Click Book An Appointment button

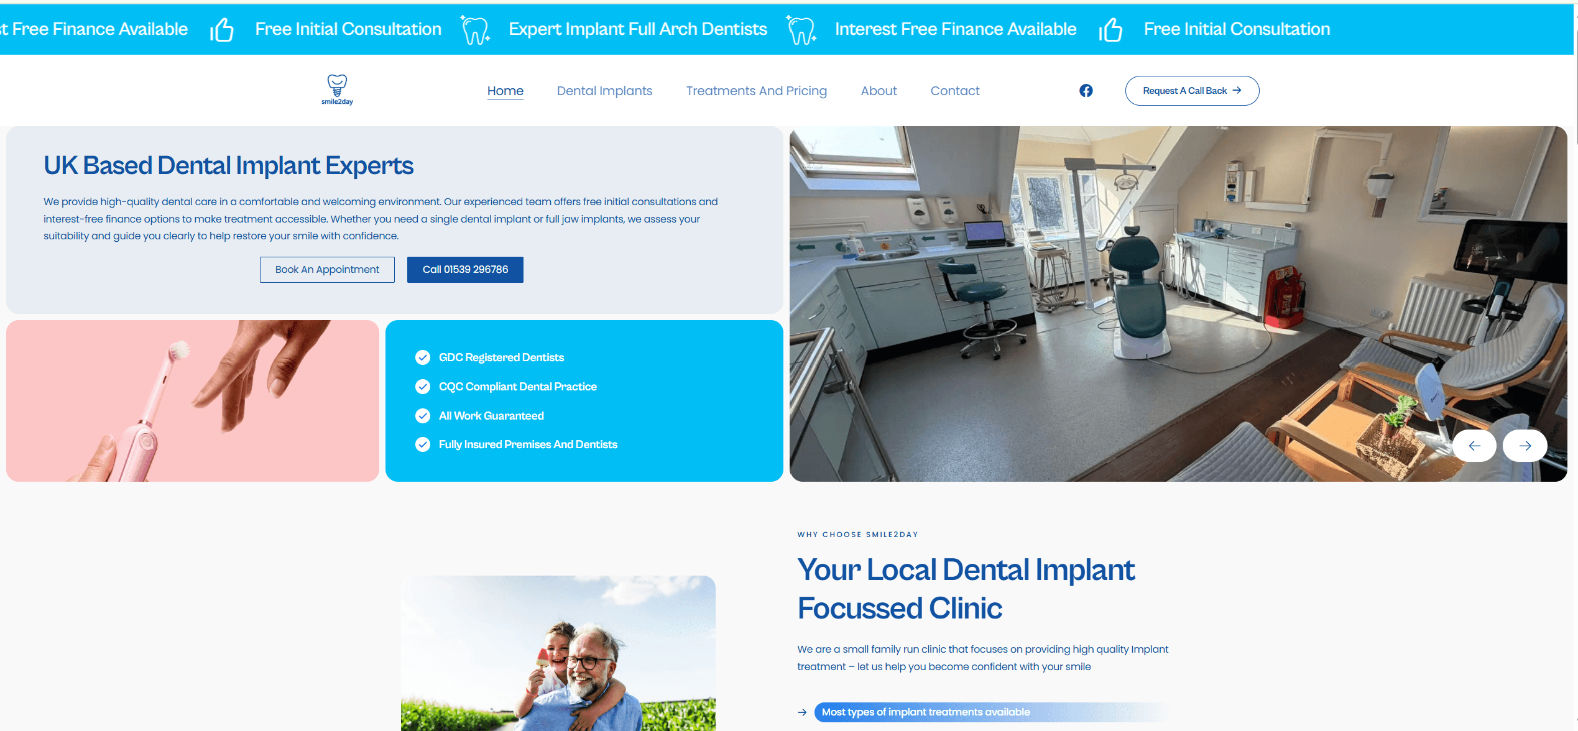point(327,270)
